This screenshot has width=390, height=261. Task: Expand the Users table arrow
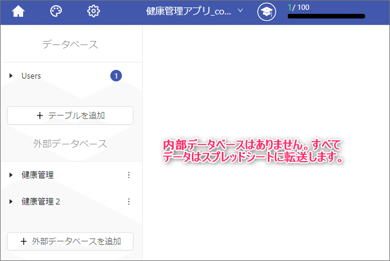point(11,76)
